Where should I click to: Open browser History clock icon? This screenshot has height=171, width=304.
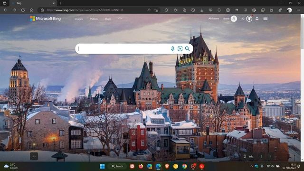pyautogui.click(x=193, y=10)
